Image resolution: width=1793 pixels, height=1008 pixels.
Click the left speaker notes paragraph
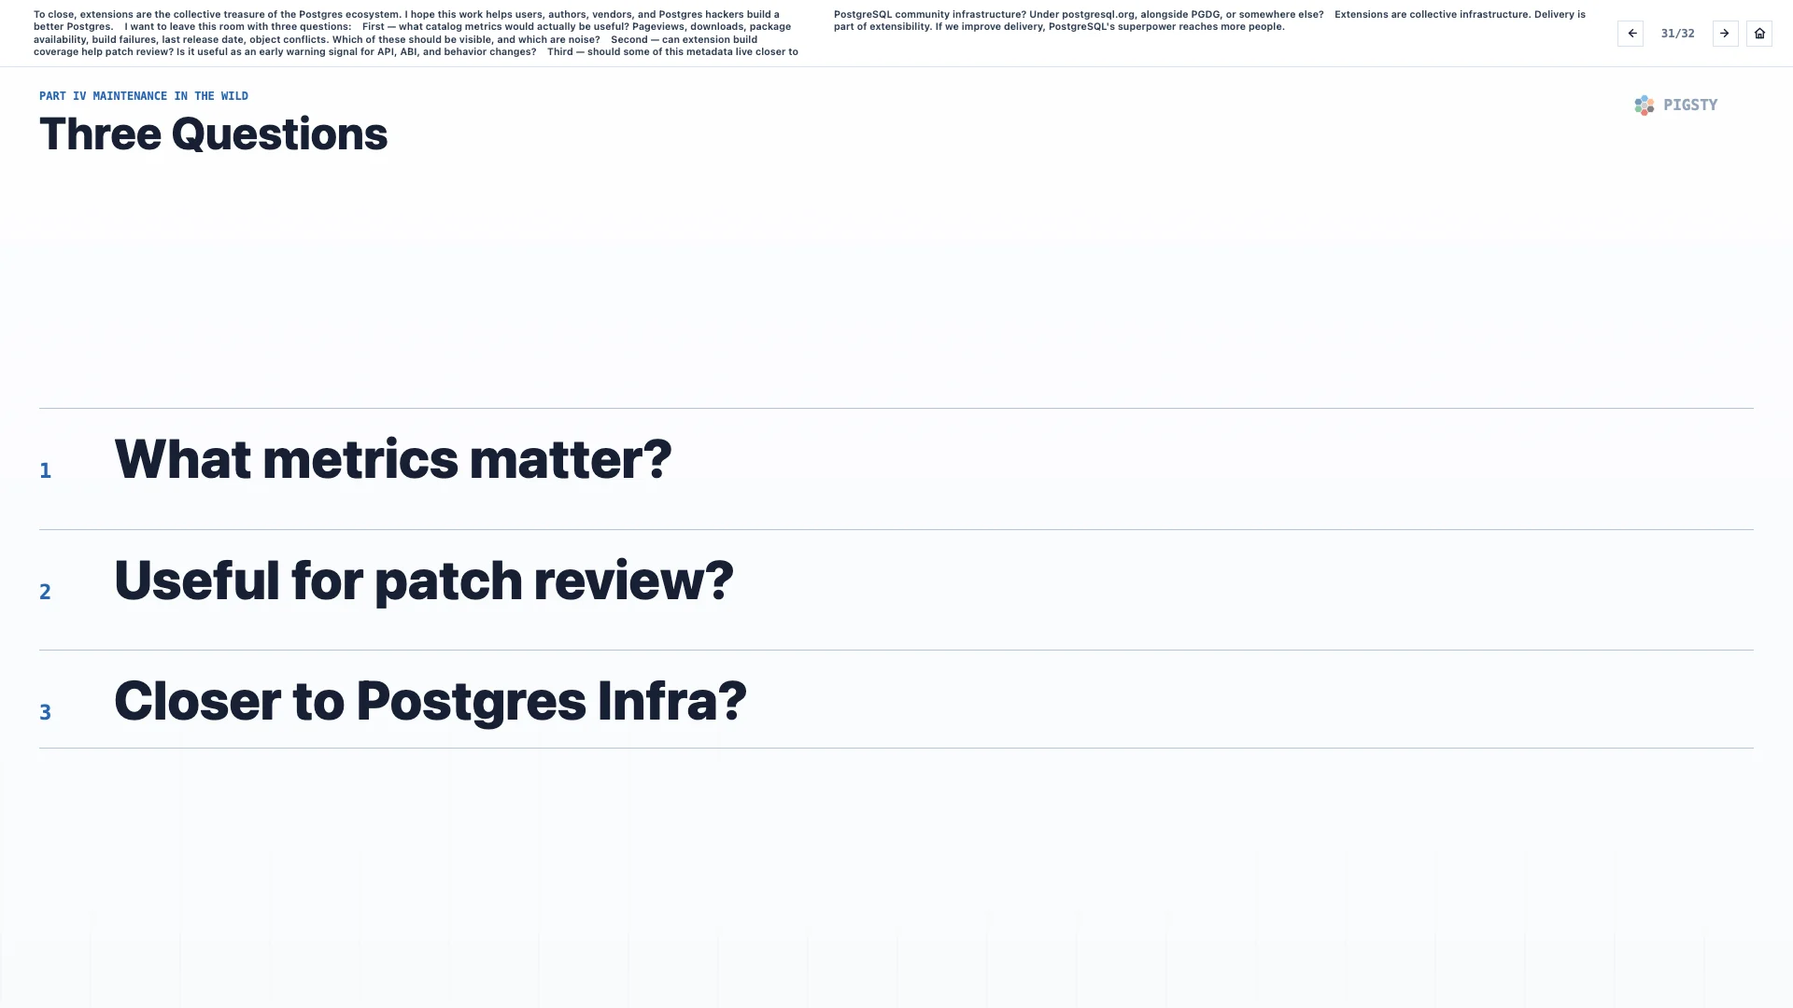tap(416, 34)
